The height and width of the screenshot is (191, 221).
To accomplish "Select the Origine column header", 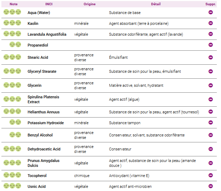I will click(x=89, y=4).
